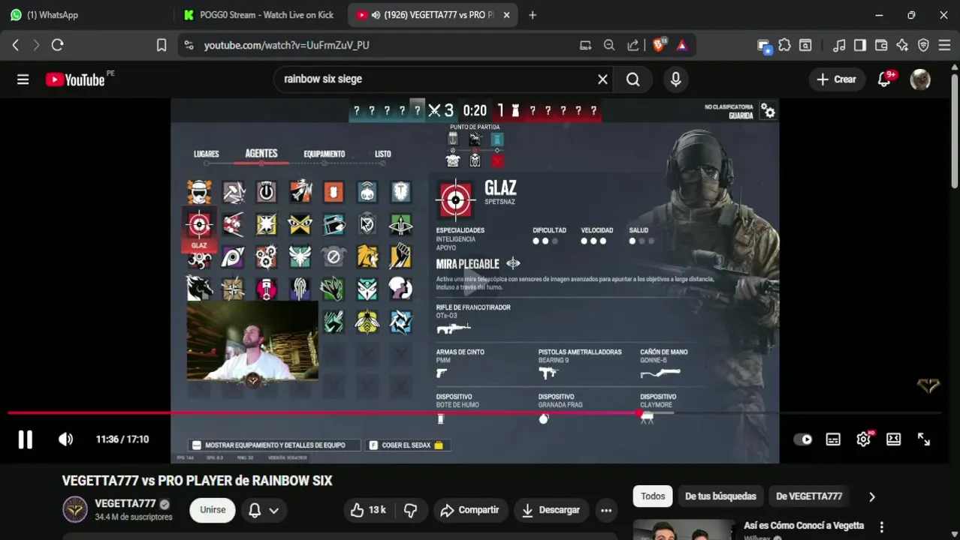This screenshot has width=960, height=540.
Task: Dislike the video
Action: (x=410, y=510)
